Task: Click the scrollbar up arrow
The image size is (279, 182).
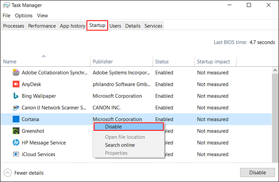Action: [275, 70]
